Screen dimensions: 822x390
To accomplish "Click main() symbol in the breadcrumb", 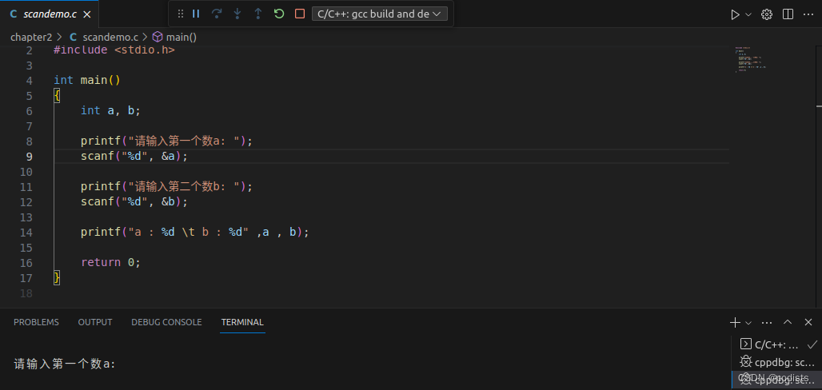I will coord(174,38).
